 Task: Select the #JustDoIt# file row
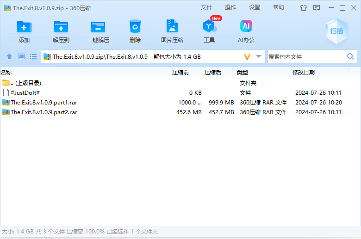click(174, 93)
